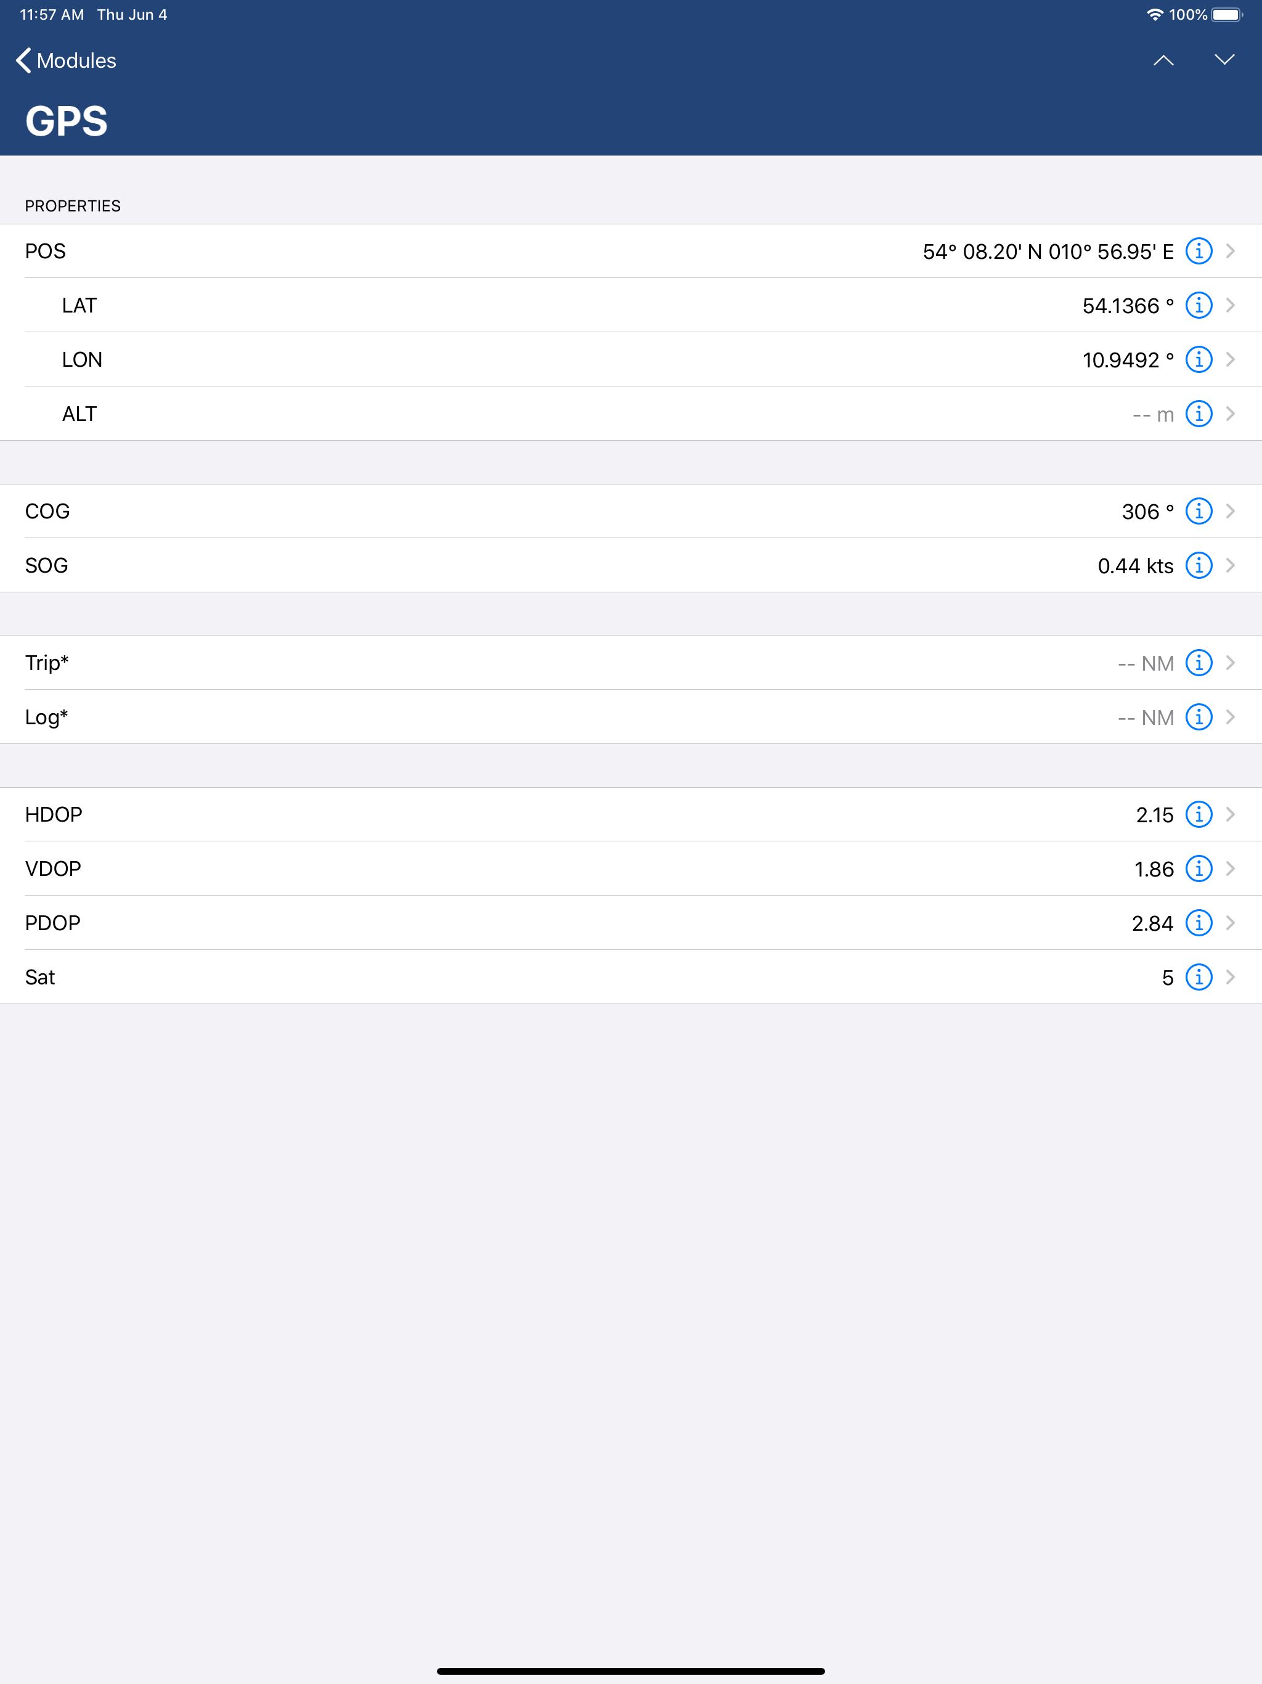Open info icon for Sat count
Image resolution: width=1262 pixels, height=1684 pixels.
(x=1199, y=977)
